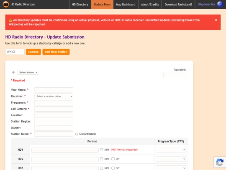Screen dimensions: 226x170
Task: Click the HD3 format input field
Action: click(x=65, y=168)
